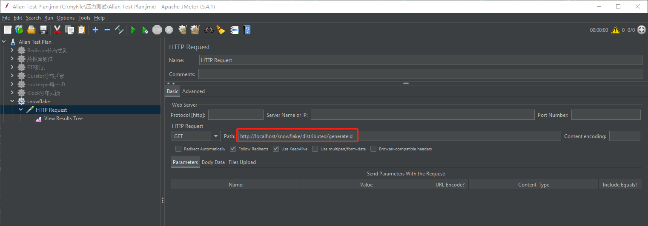
Task: Open Function Helper dialog icon
Action: 235,30
